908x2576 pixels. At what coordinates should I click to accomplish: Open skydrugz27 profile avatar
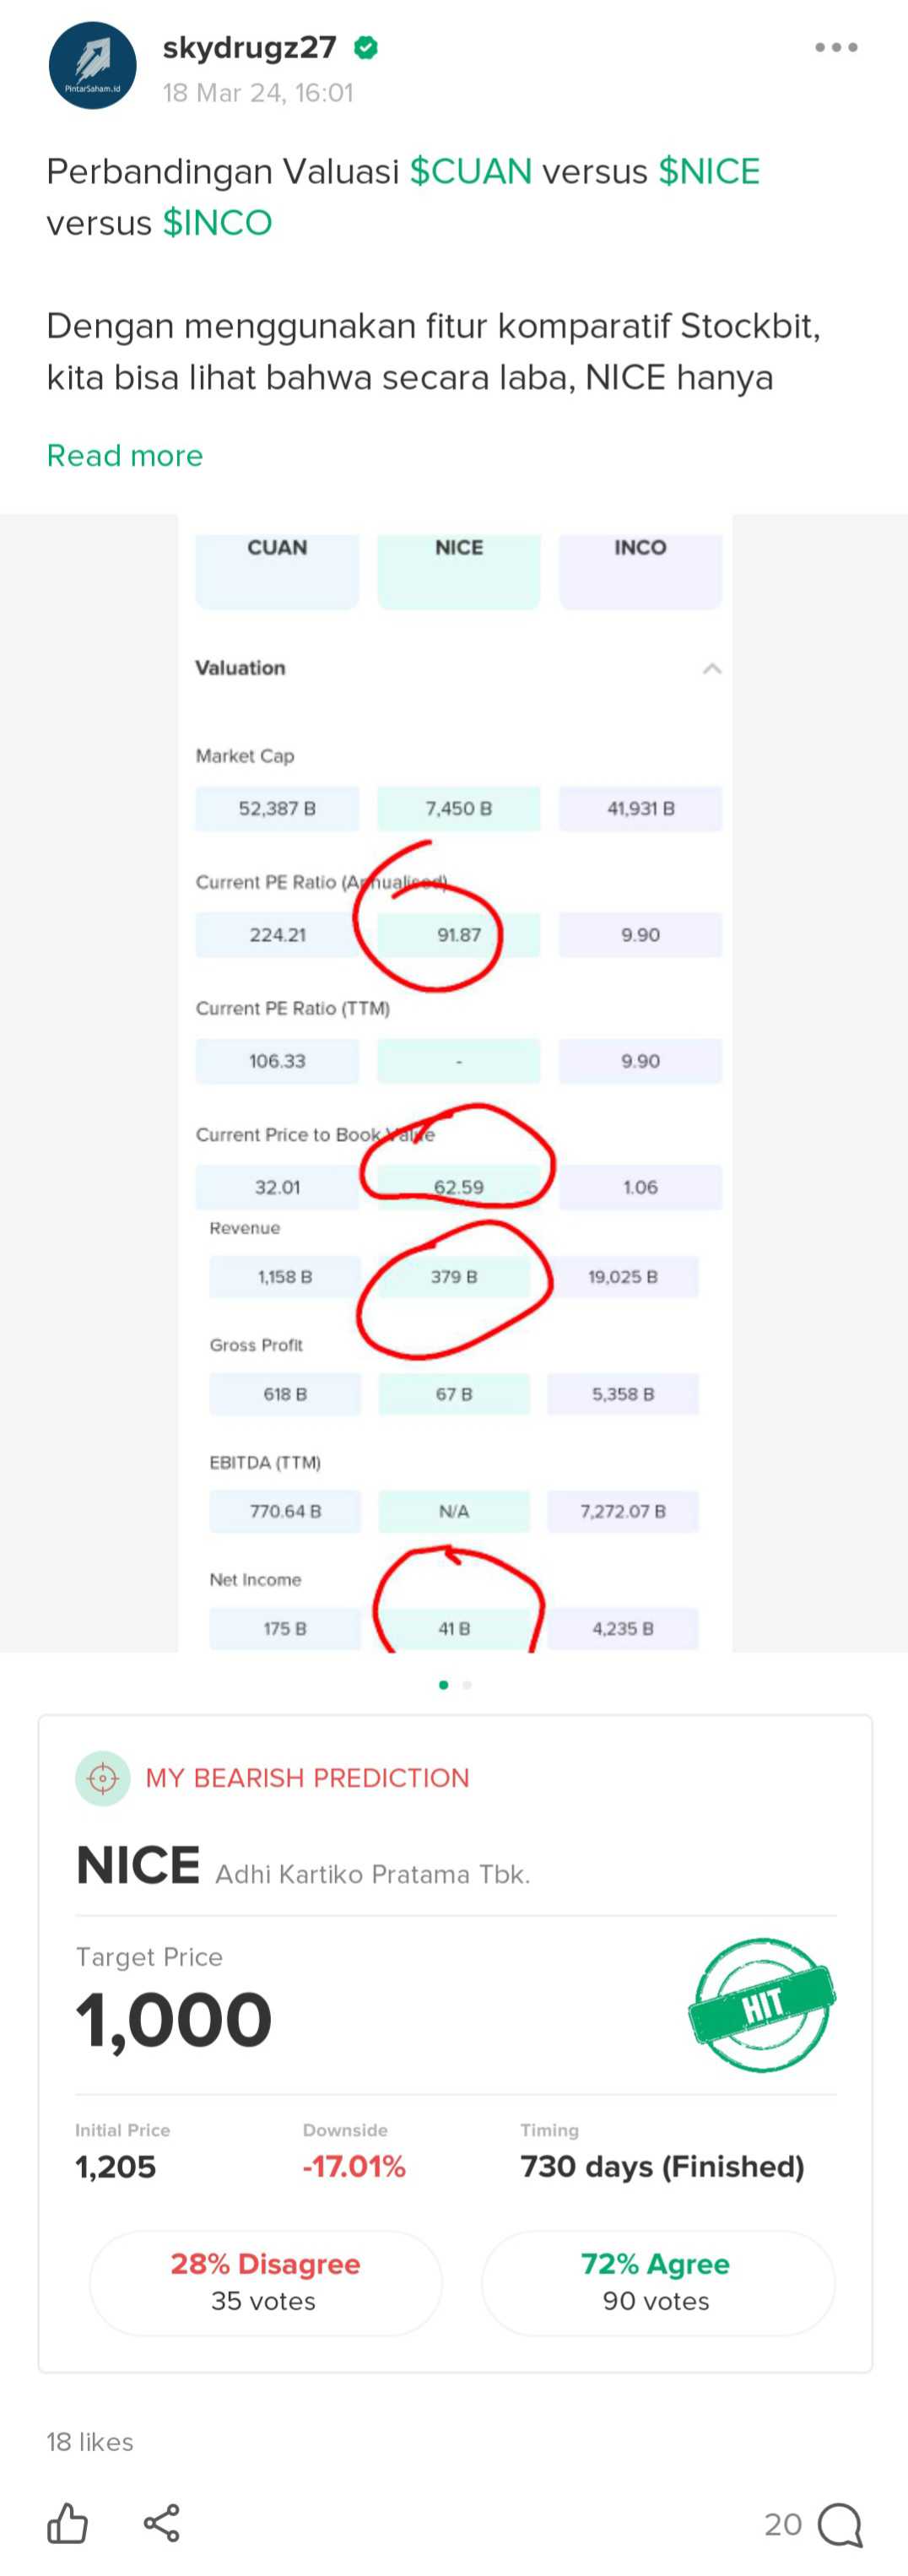tap(93, 66)
